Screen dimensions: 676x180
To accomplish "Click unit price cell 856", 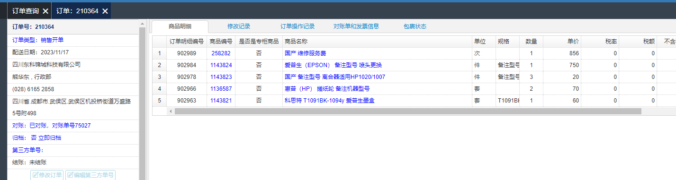I will [x=562, y=53].
